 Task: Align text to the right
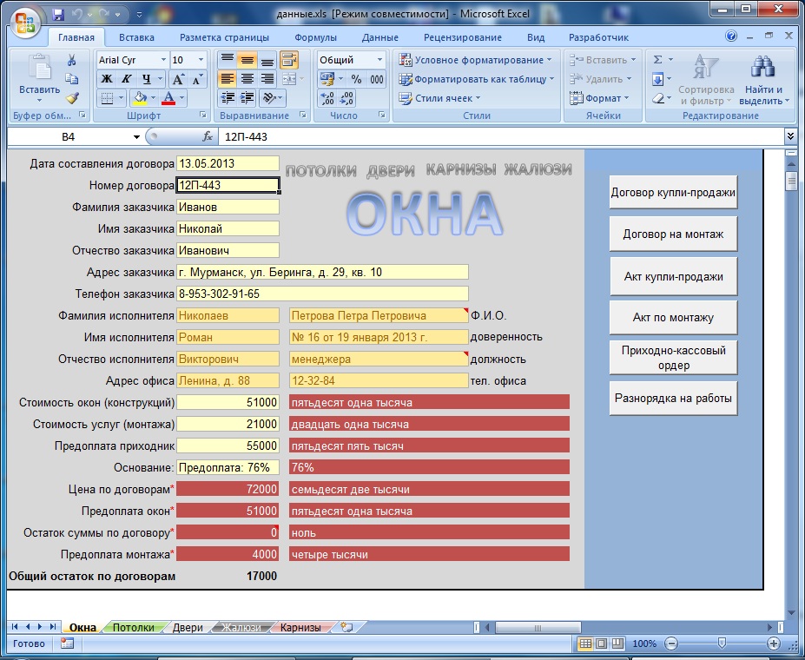tap(267, 79)
